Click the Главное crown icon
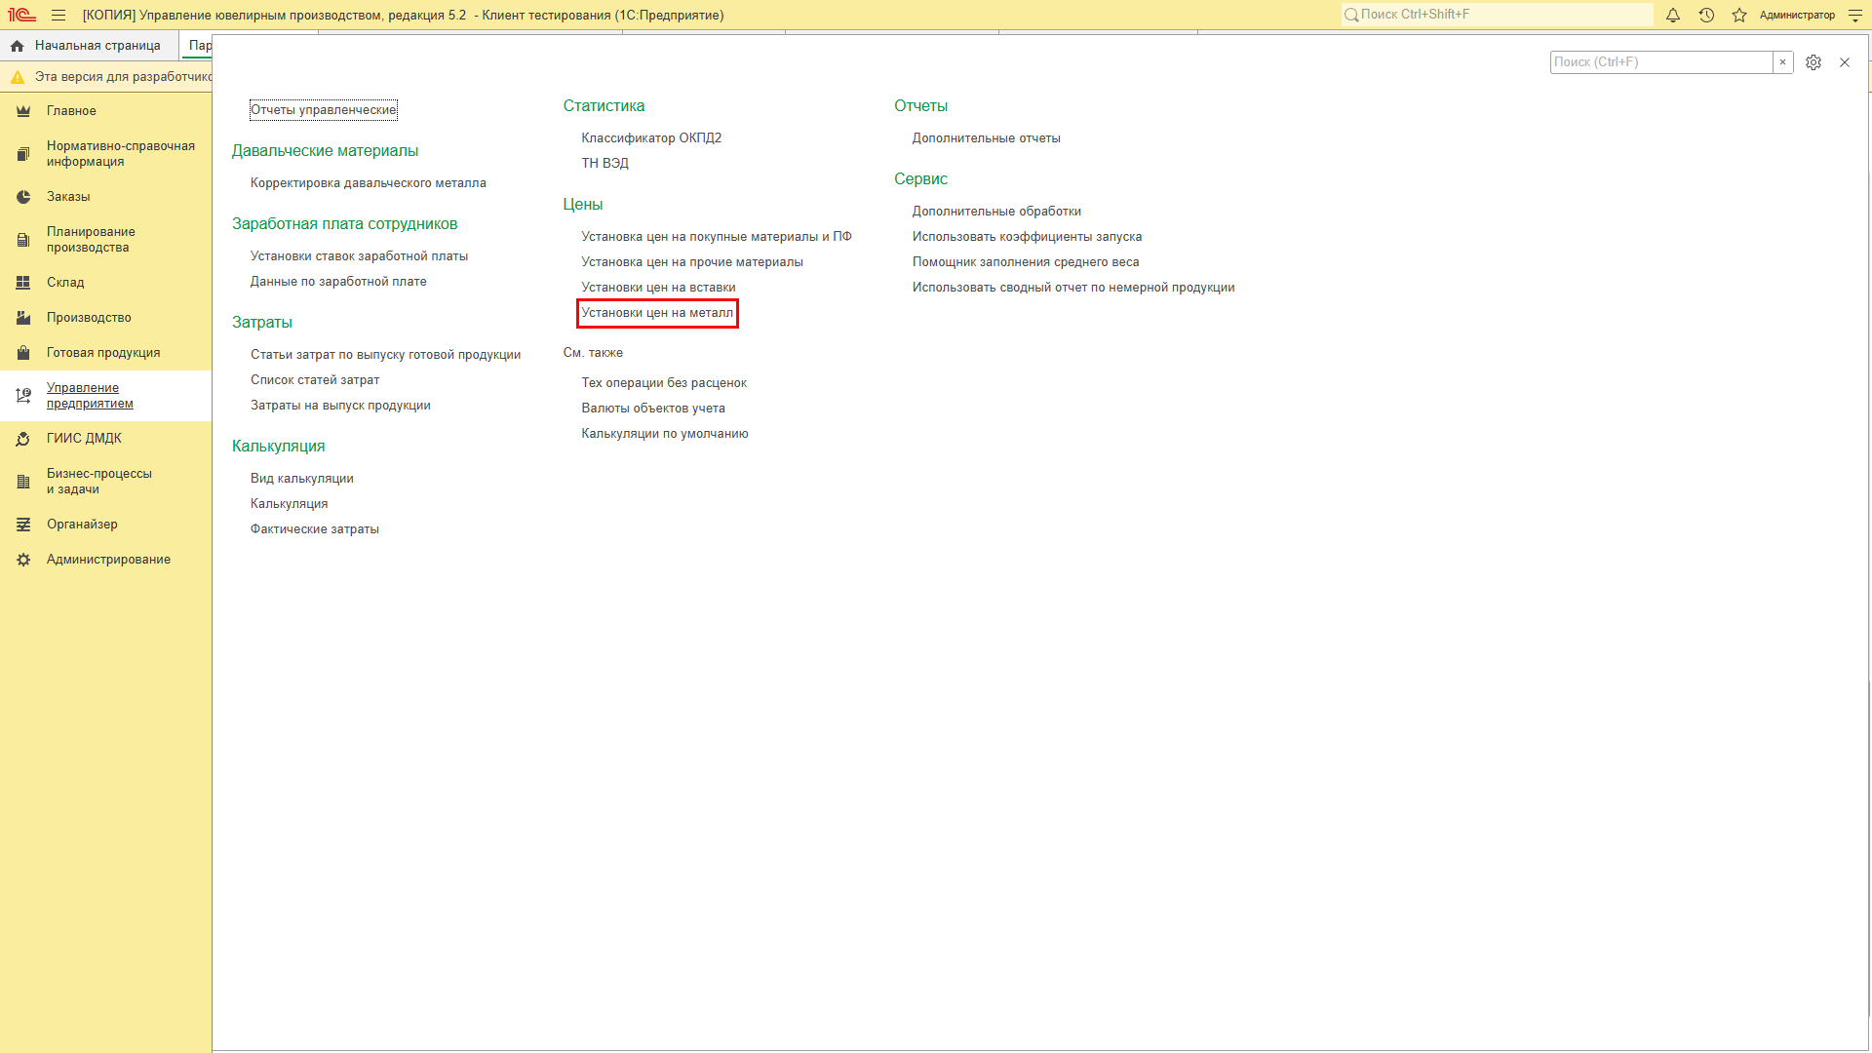This screenshot has width=1872, height=1053. coord(23,111)
